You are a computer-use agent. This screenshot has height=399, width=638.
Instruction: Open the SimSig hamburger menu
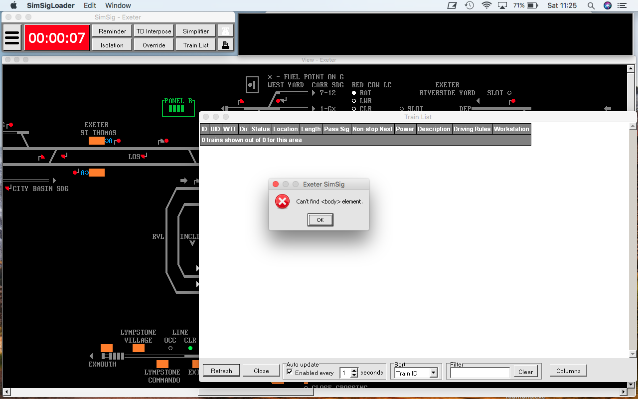12,37
